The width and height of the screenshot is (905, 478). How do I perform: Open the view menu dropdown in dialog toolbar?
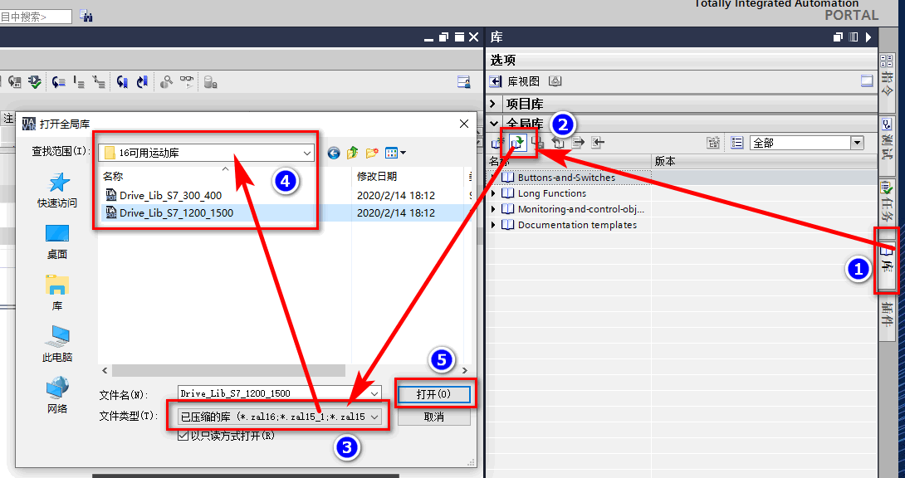(x=403, y=153)
